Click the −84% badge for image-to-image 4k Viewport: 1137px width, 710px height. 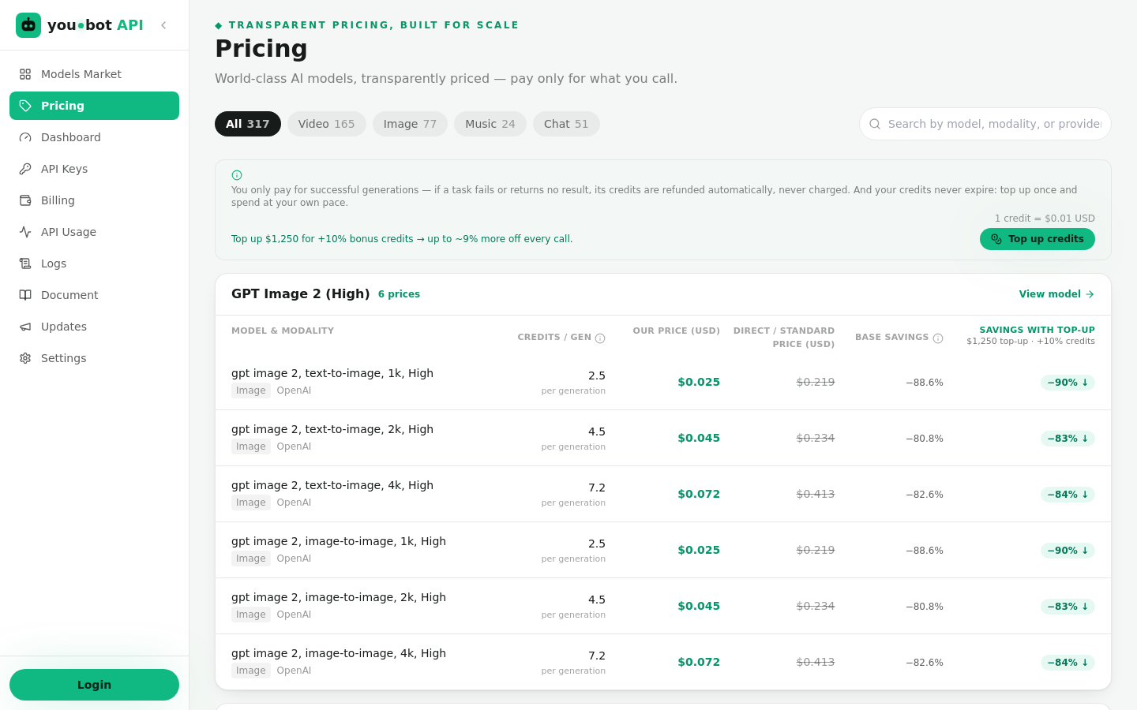[x=1068, y=663]
